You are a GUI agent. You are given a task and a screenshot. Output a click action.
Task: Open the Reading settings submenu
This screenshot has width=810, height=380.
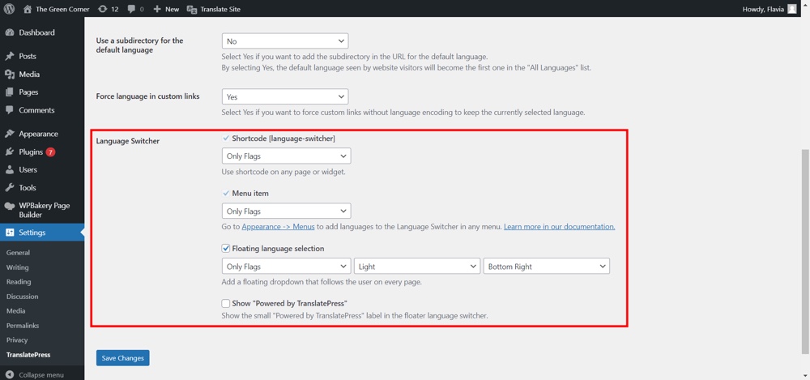pyautogui.click(x=19, y=282)
